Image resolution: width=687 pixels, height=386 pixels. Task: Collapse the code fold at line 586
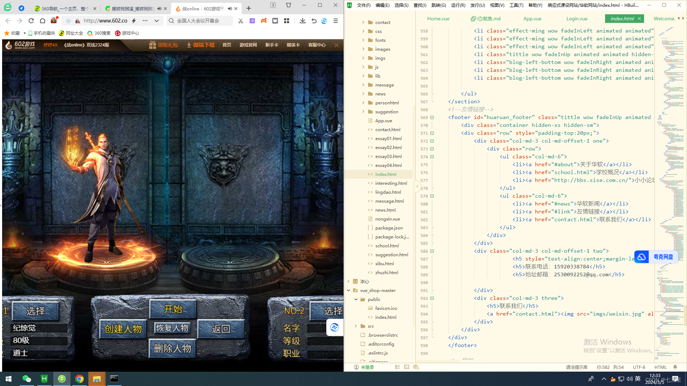click(432, 251)
